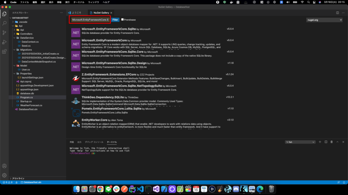Open Program.cs in the explorer
Viewport: 348px width, 195px height.
coord(27,97)
